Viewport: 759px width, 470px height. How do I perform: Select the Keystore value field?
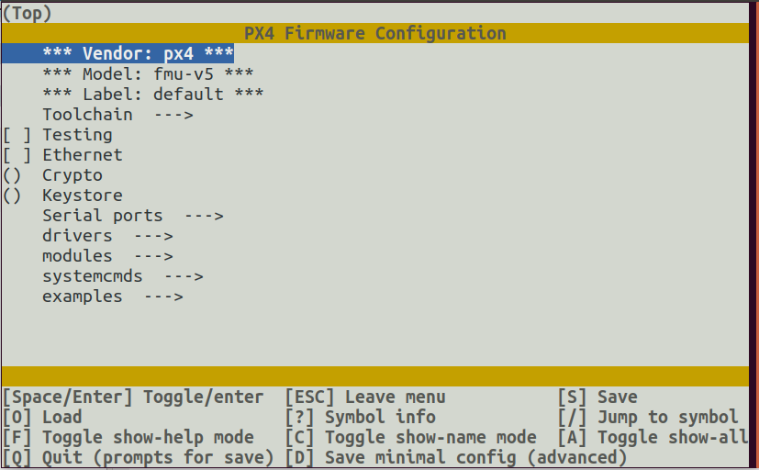click(x=13, y=196)
